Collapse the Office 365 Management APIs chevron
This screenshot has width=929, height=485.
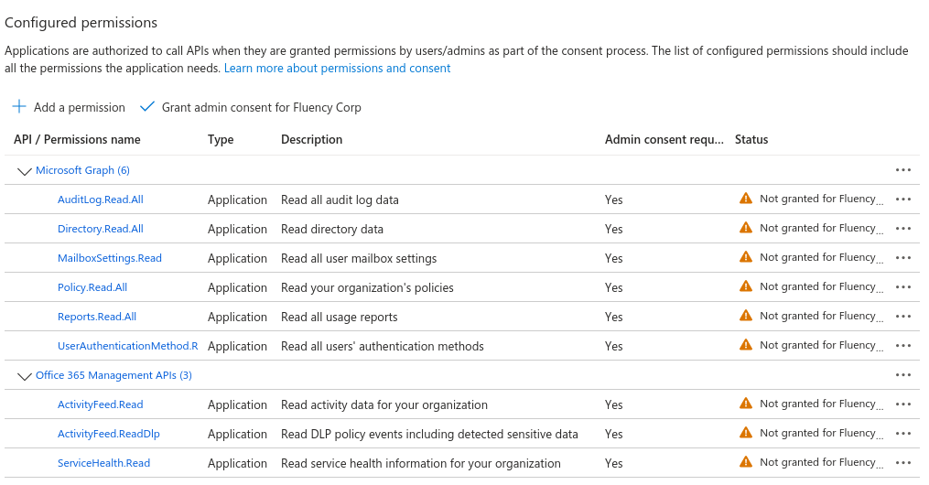coord(25,376)
